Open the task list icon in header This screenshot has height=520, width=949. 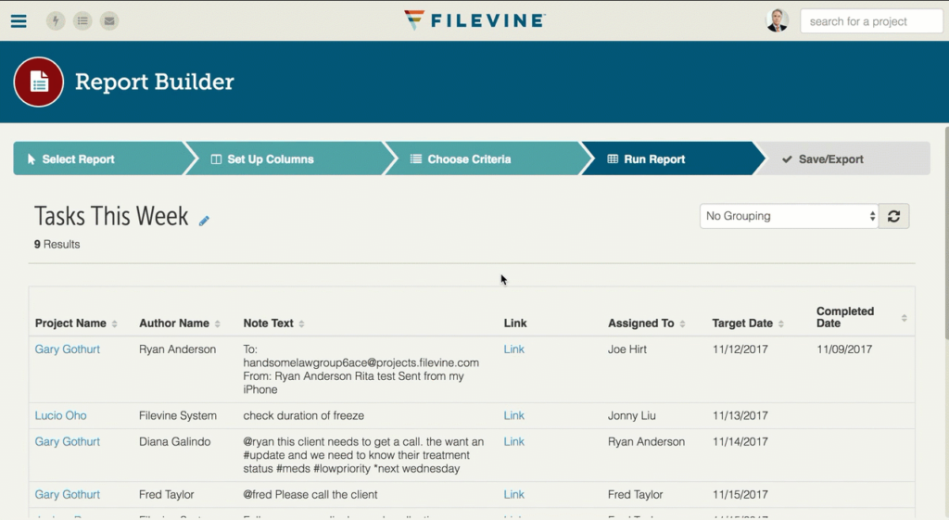(x=82, y=21)
